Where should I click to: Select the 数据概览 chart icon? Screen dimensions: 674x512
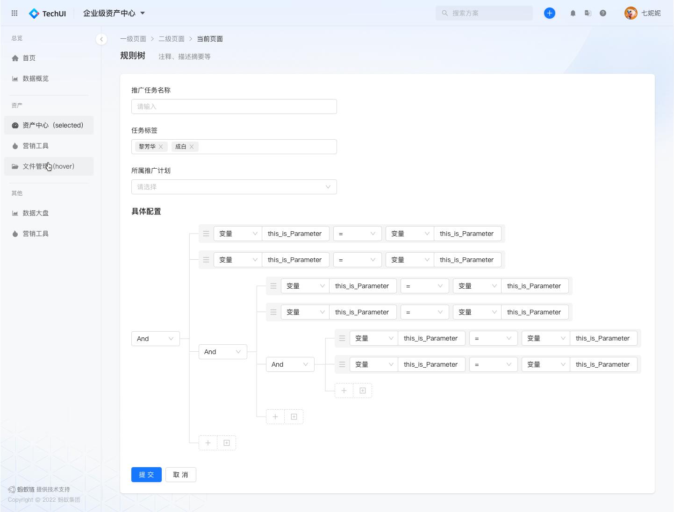[14, 78]
